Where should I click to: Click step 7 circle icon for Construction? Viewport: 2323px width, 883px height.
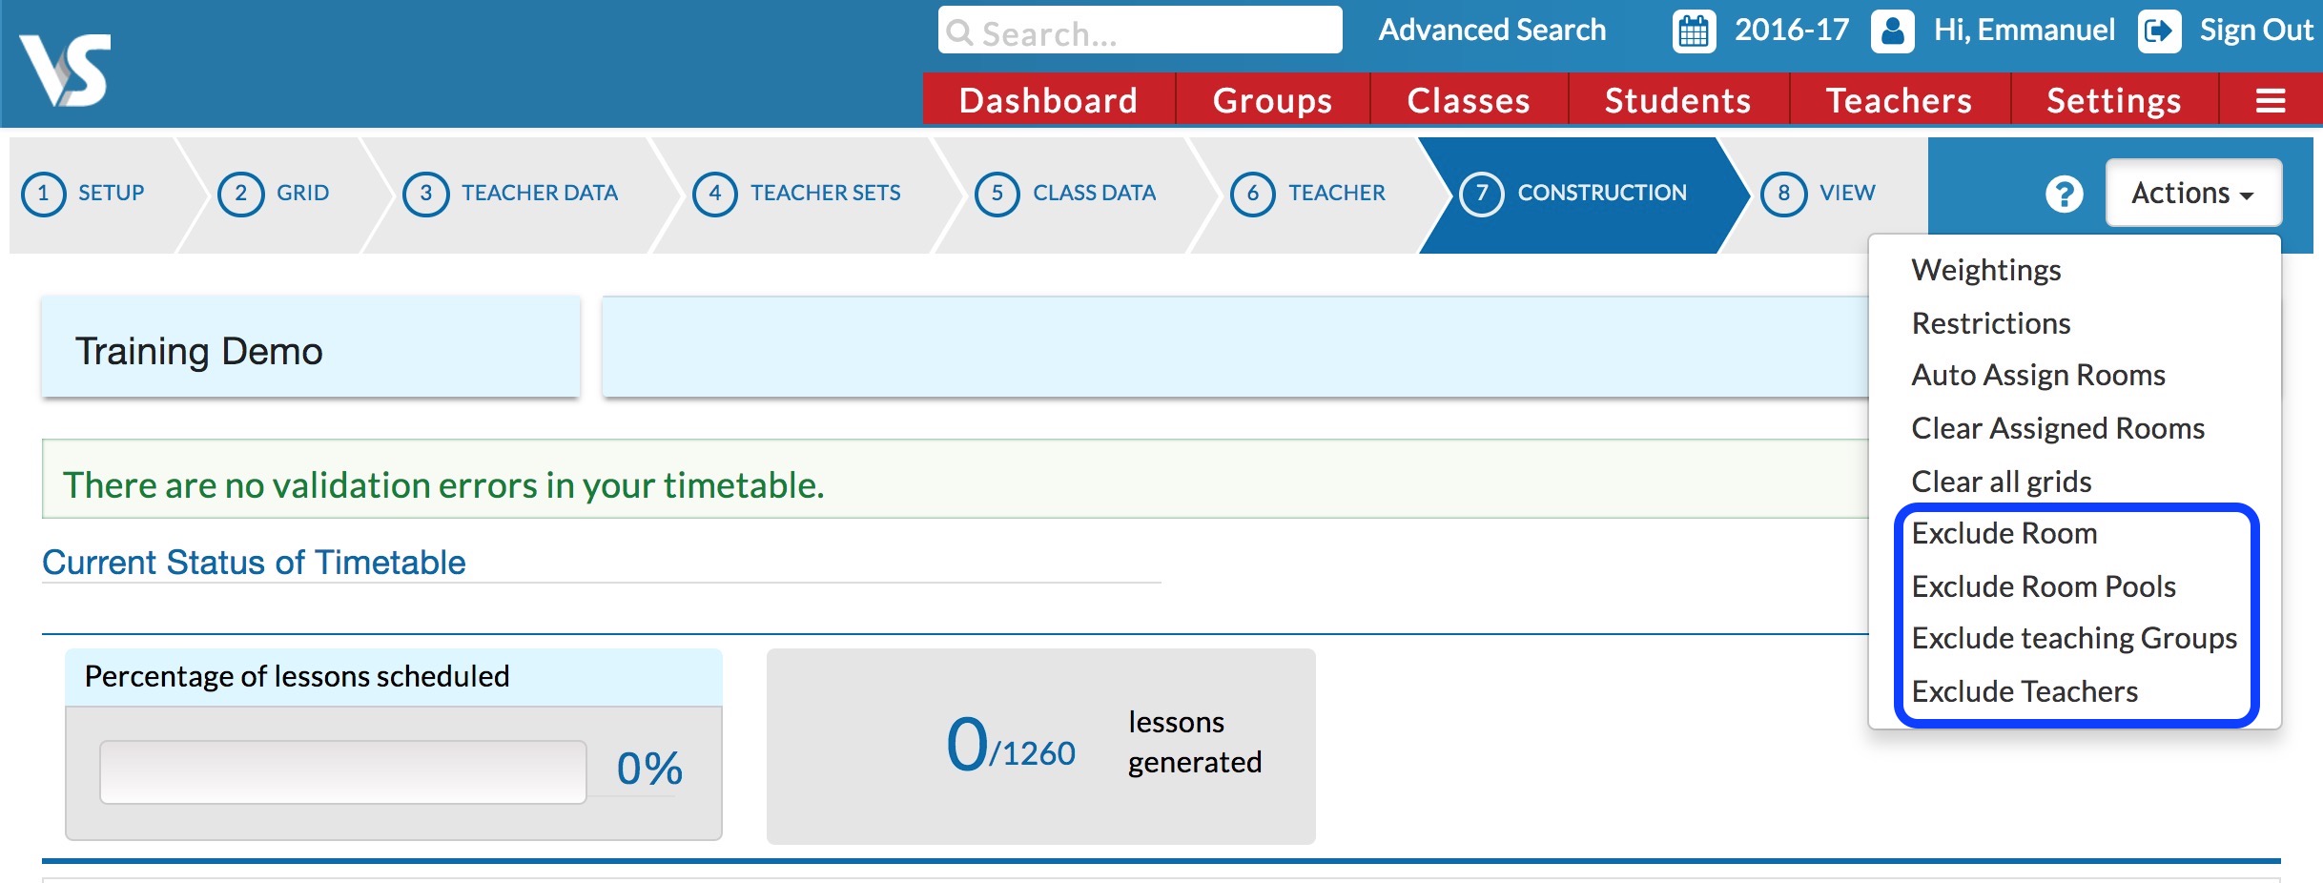(x=1482, y=194)
